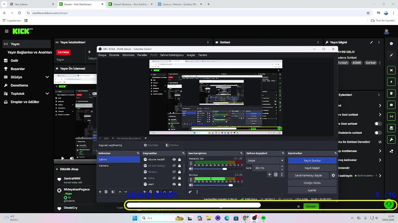Switch to Overall Revenue browser tab
Screen dimensions: 398x223
coord(131,4)
